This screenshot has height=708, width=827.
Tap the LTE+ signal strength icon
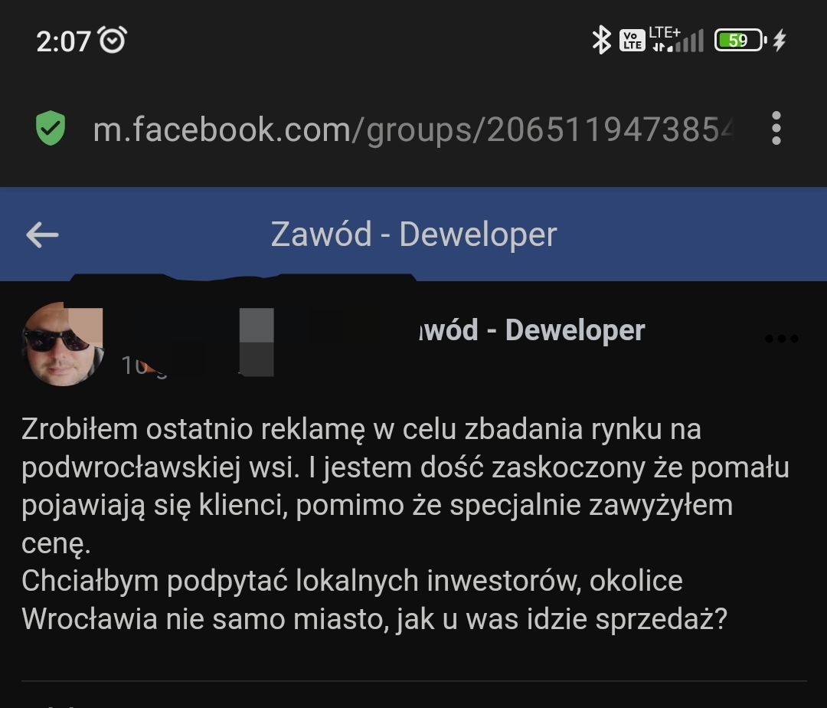[677, 40]
